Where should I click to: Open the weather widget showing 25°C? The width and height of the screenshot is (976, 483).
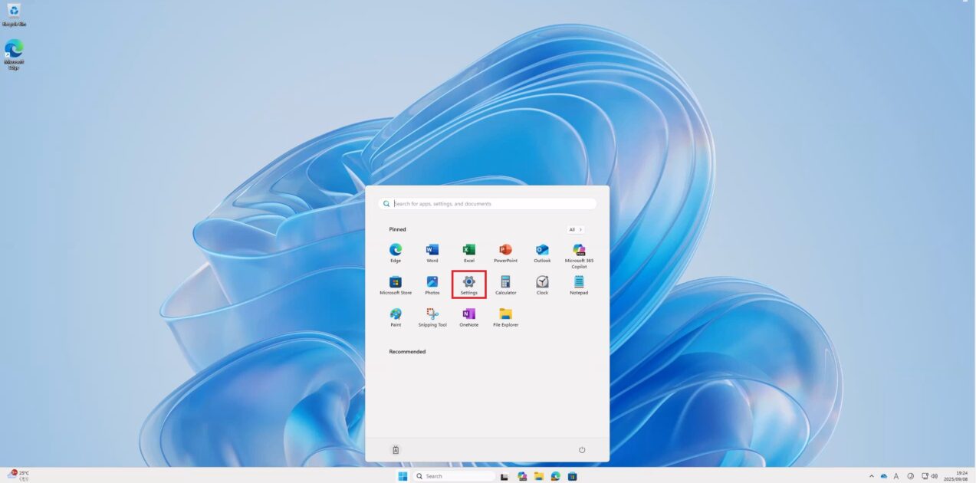[x=18, y=475]
